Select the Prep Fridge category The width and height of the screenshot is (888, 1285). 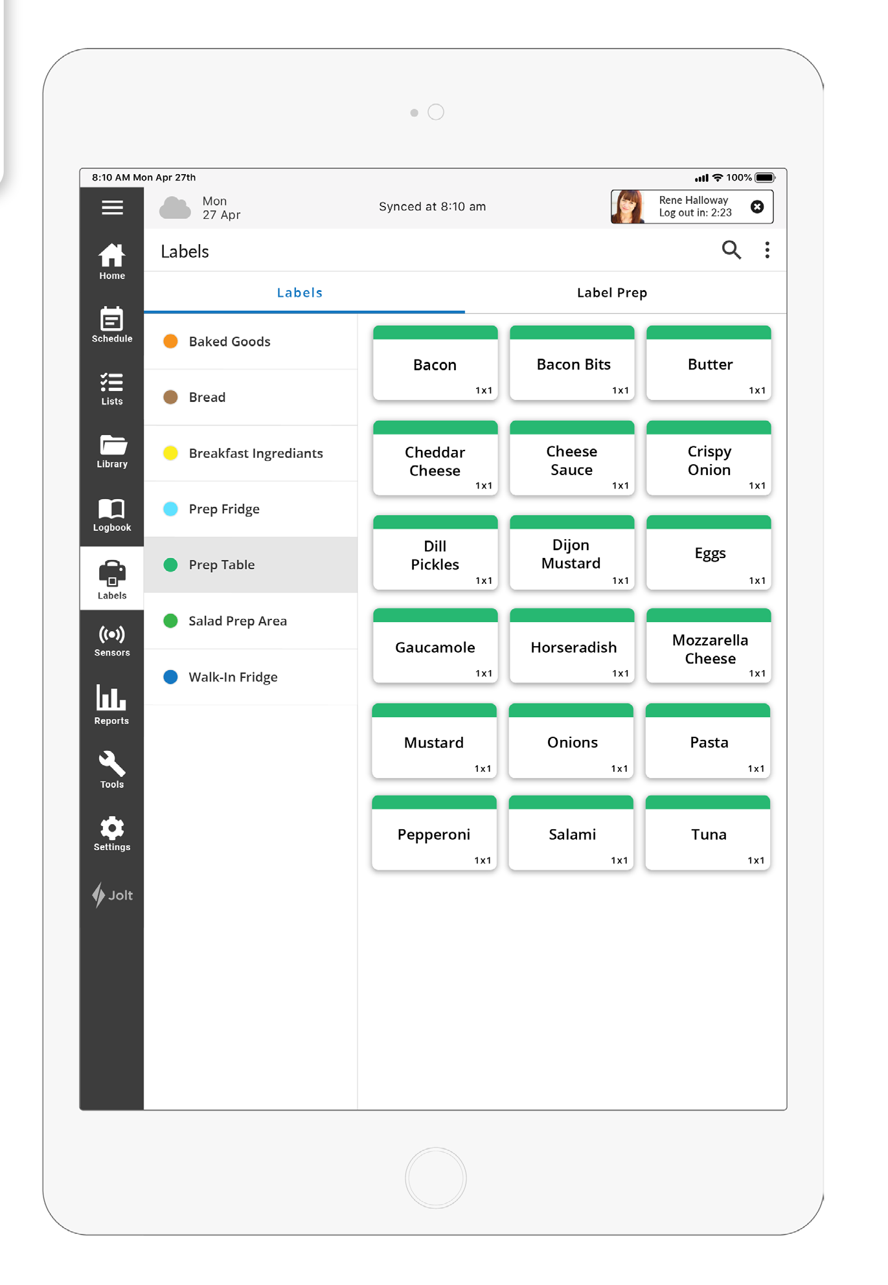click(251, 509)
